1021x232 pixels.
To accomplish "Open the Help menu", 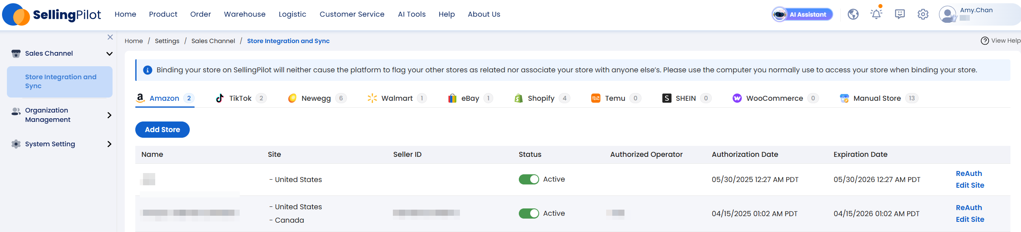I will point(447,14).
